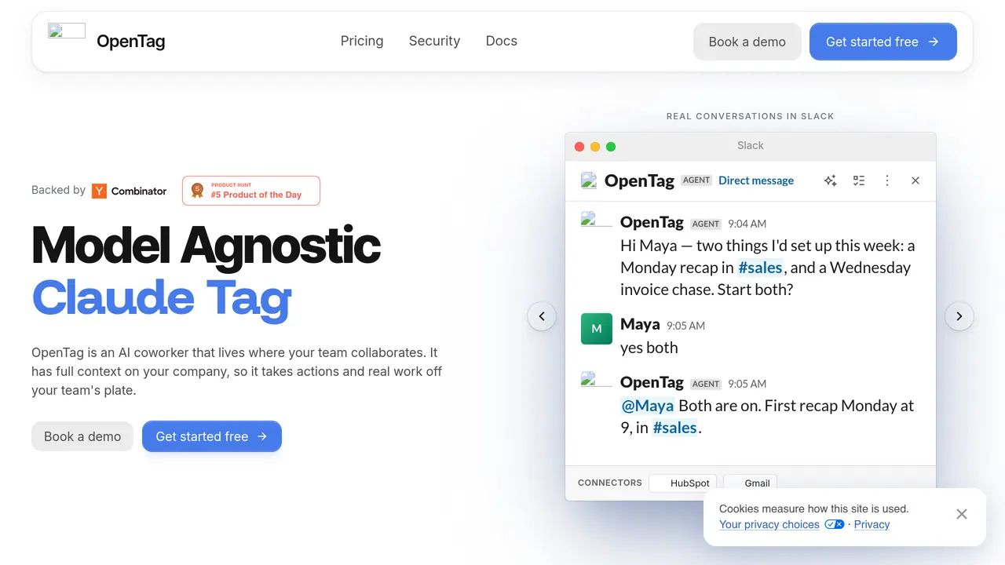The height and width of the screenshot is (565, 1005).
Task: Click the green maximize dot
Action: tap(611, 147)
